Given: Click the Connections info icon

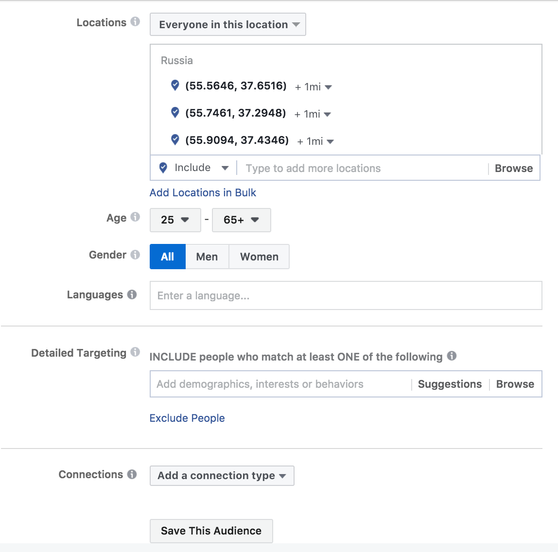Looking at the screenshot, I should 132,474.
